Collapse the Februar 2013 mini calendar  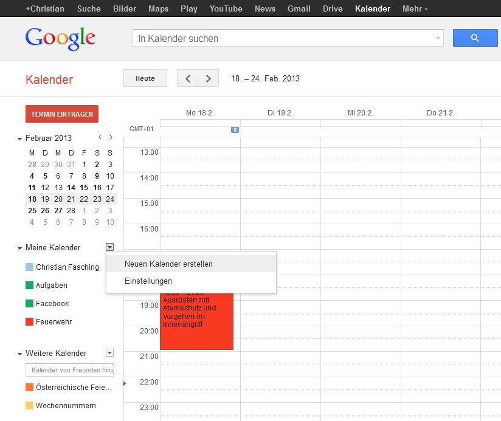(19, 139)
